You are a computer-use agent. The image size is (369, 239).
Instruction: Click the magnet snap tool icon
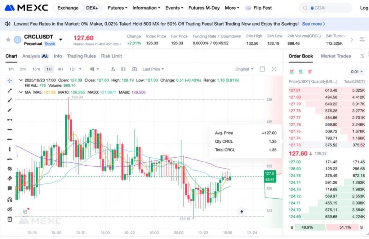[x=10, y=200]
